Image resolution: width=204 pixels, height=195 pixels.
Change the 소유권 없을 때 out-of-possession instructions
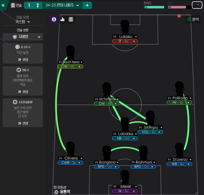pos(23,123)
